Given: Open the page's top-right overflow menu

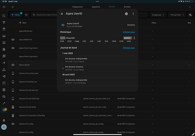Looking at the screenshot, I should click(190, 7).
